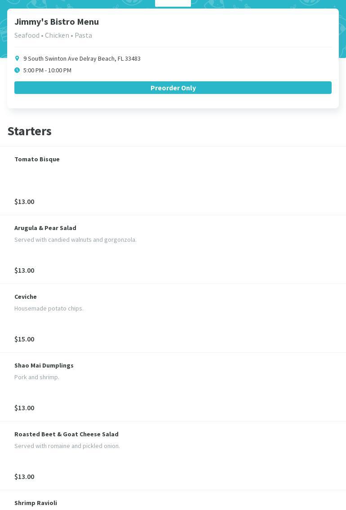
Task: Click Seafood • Chicken • Pasta cuisine text
Action: point(53,35)
